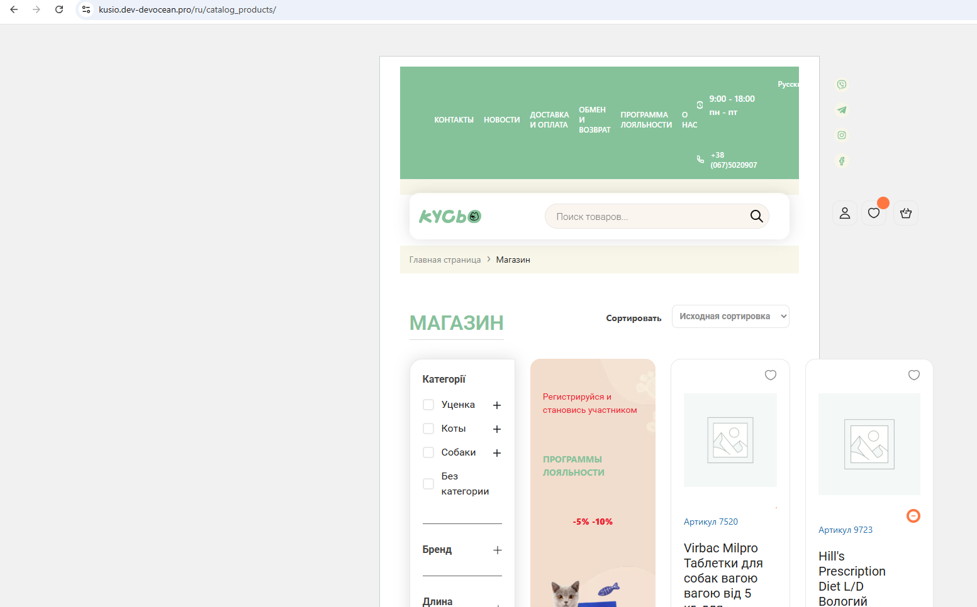This screenshot has height=607, width=977.
Task: Open Virbac Milpro Таблетки product title
Action: (723, 574)
